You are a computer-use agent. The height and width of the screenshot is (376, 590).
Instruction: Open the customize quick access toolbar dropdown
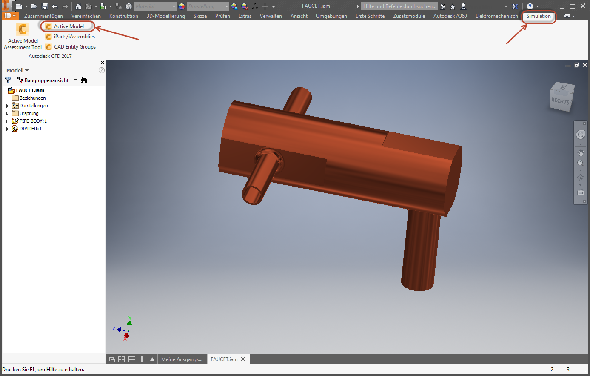(x=274, y=6)
